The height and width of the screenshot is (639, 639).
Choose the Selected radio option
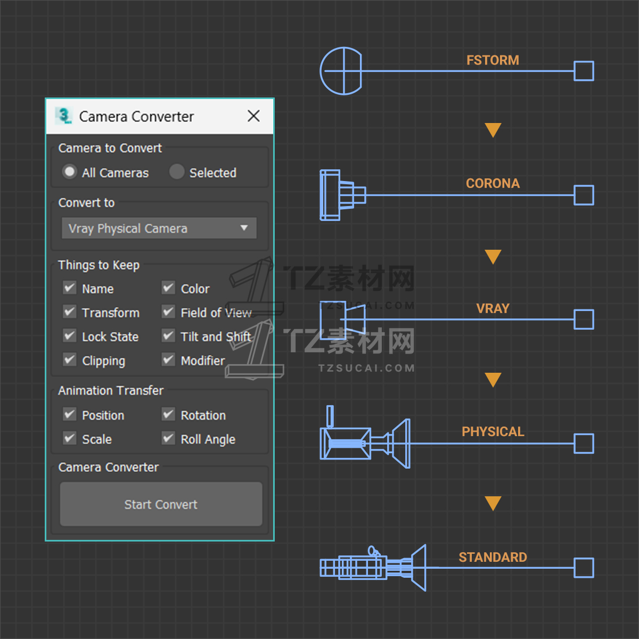point(177,172)
